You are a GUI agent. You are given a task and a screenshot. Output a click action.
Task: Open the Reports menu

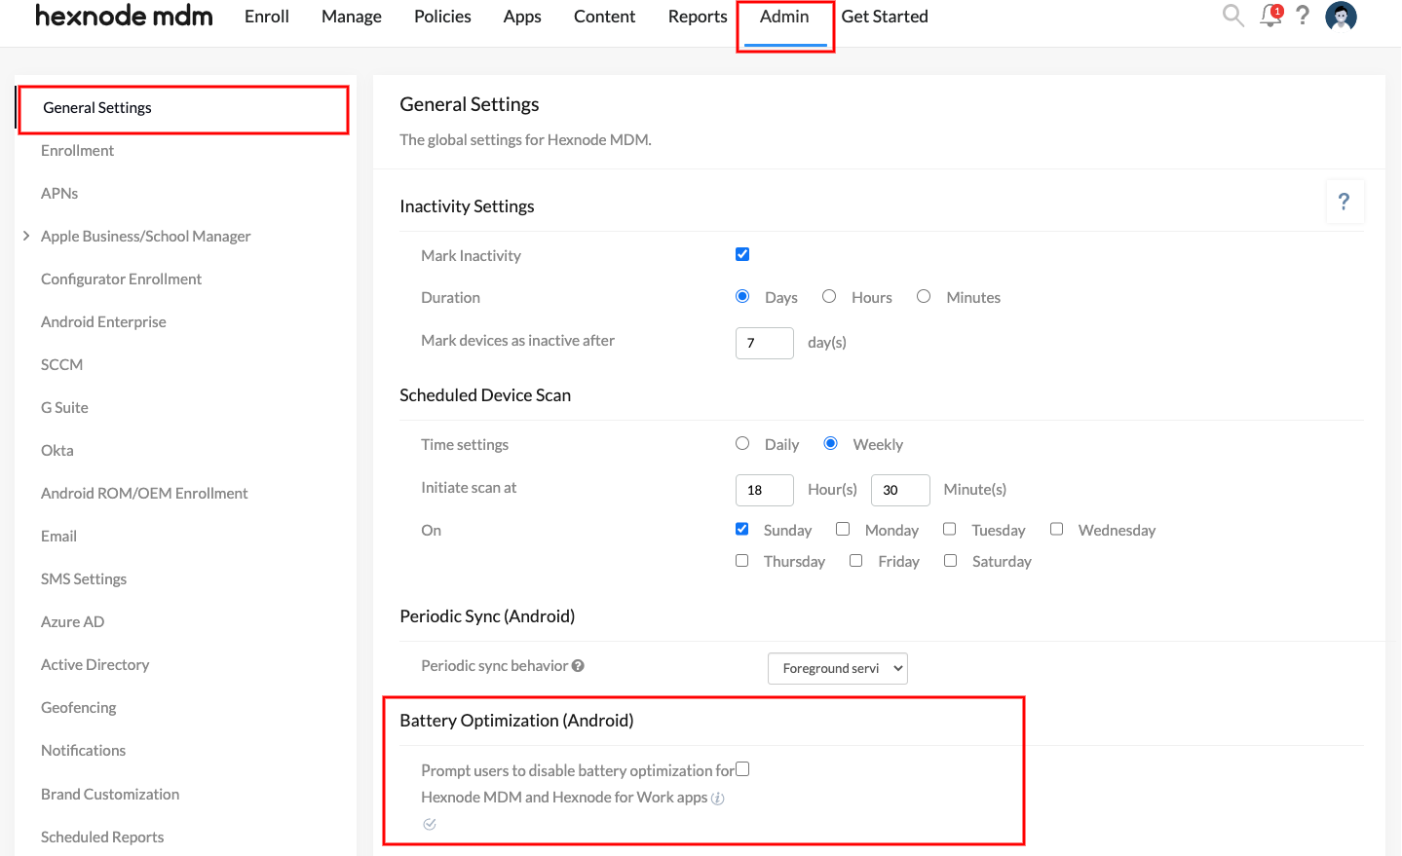[x=698, y=17]
